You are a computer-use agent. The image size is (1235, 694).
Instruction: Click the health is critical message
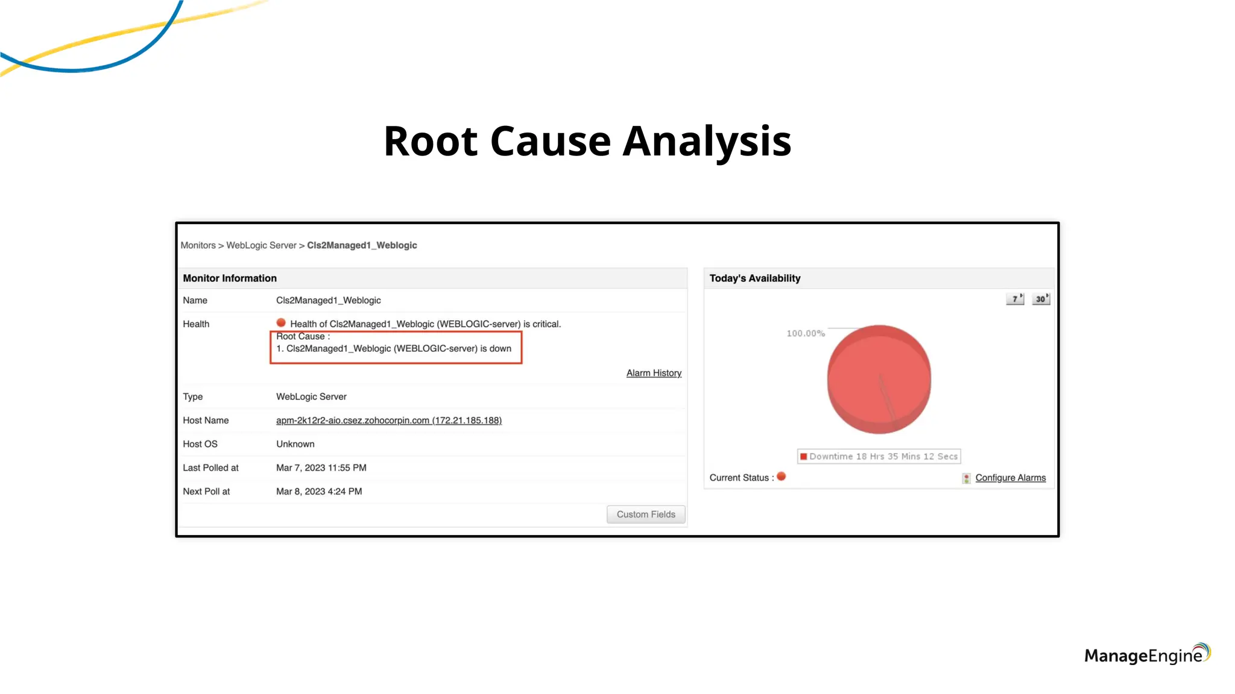click(x=426, y=324)
